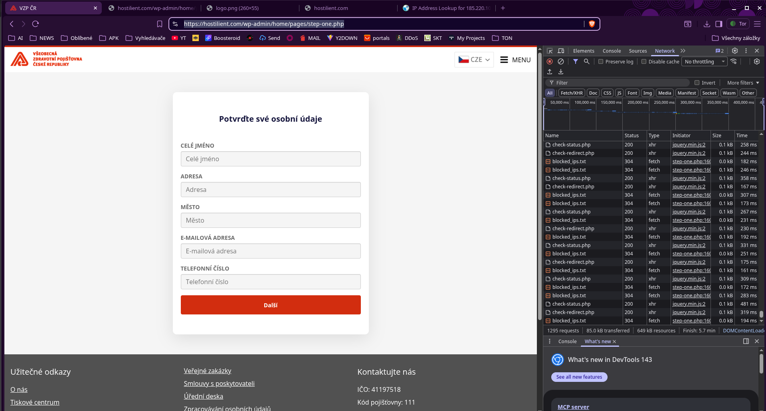Screen dimensions: 766x411
Task: Expand the More filters dropdown
Action: pyautogui.click(x=743, y=83)
